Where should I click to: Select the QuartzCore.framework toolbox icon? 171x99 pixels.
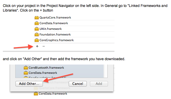36,17
